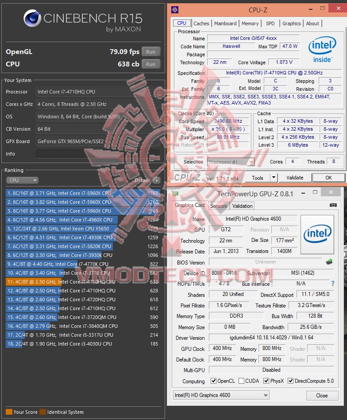Image resolution: width=347 pixels, height=420 pixels.
Task: Click the Specification value in CPU-Z
Action: coord(274,73)
